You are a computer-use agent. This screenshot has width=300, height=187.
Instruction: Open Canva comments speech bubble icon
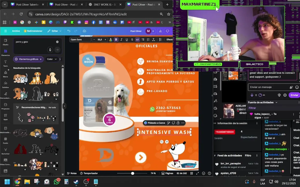coord(168,31)
